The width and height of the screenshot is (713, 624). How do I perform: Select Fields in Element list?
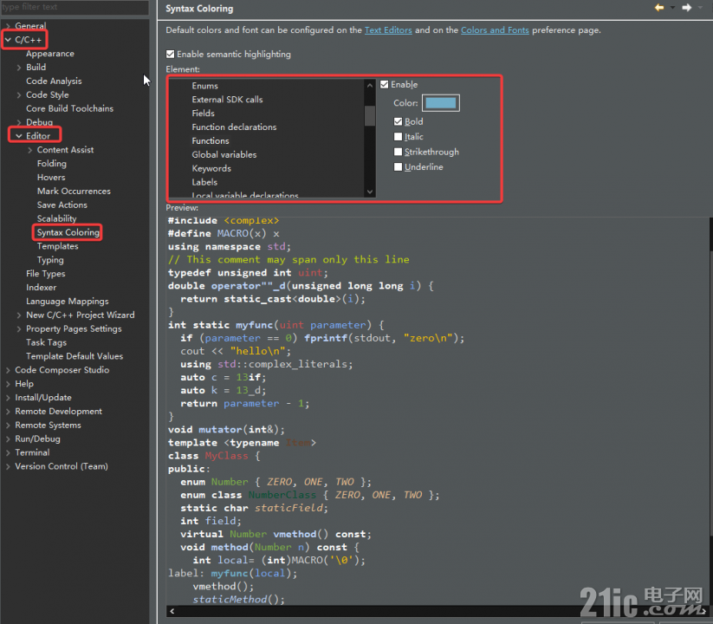tap(203, 114)
